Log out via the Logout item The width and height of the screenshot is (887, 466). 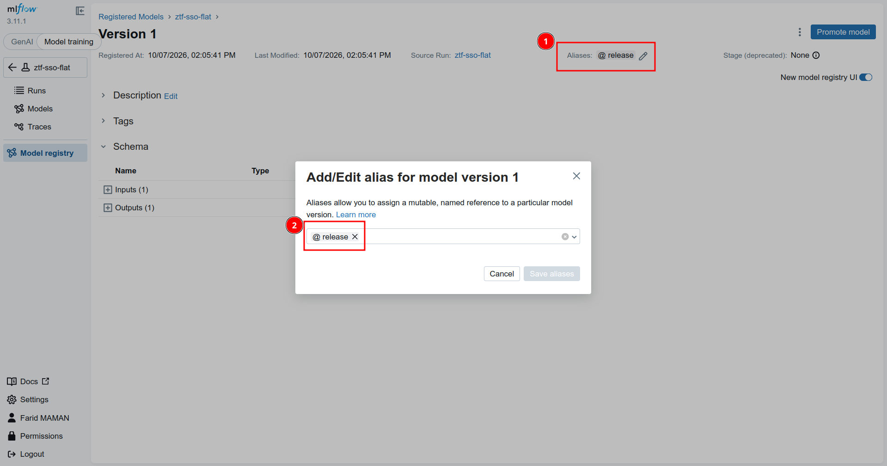click(26, 454)
